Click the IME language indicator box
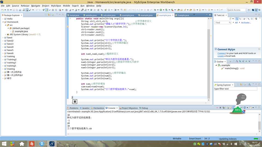Viewport: 262px width, 147px height. [75, 102]
